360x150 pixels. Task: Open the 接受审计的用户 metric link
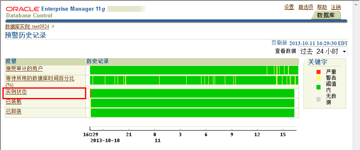(24, 68)
